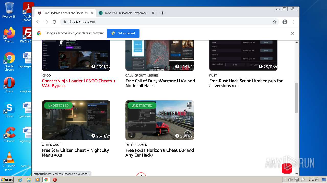The width and height of the screenshot is (327, 183).
Task: Open goesposs Word document on desktop
Action: pyautogui.click(x=26, y=110)
